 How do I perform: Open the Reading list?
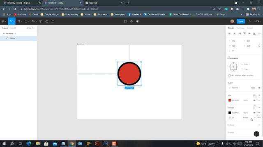(253, 15)
